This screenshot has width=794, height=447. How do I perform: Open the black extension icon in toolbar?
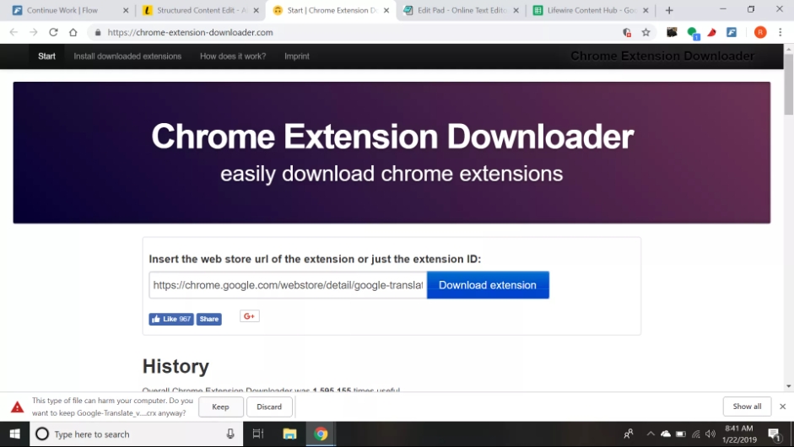click(x=672, y=32)
